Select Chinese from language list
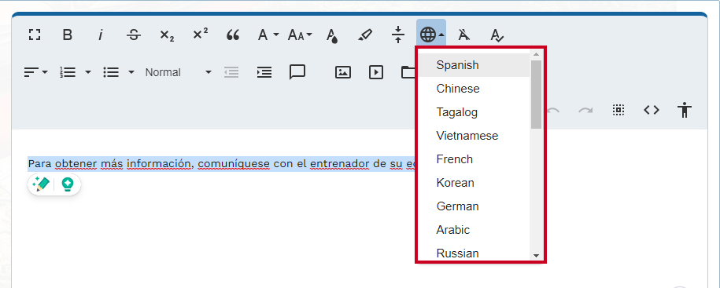Viewport: 720px width, 288px height. pyautogui.click(x=474, y=89)
